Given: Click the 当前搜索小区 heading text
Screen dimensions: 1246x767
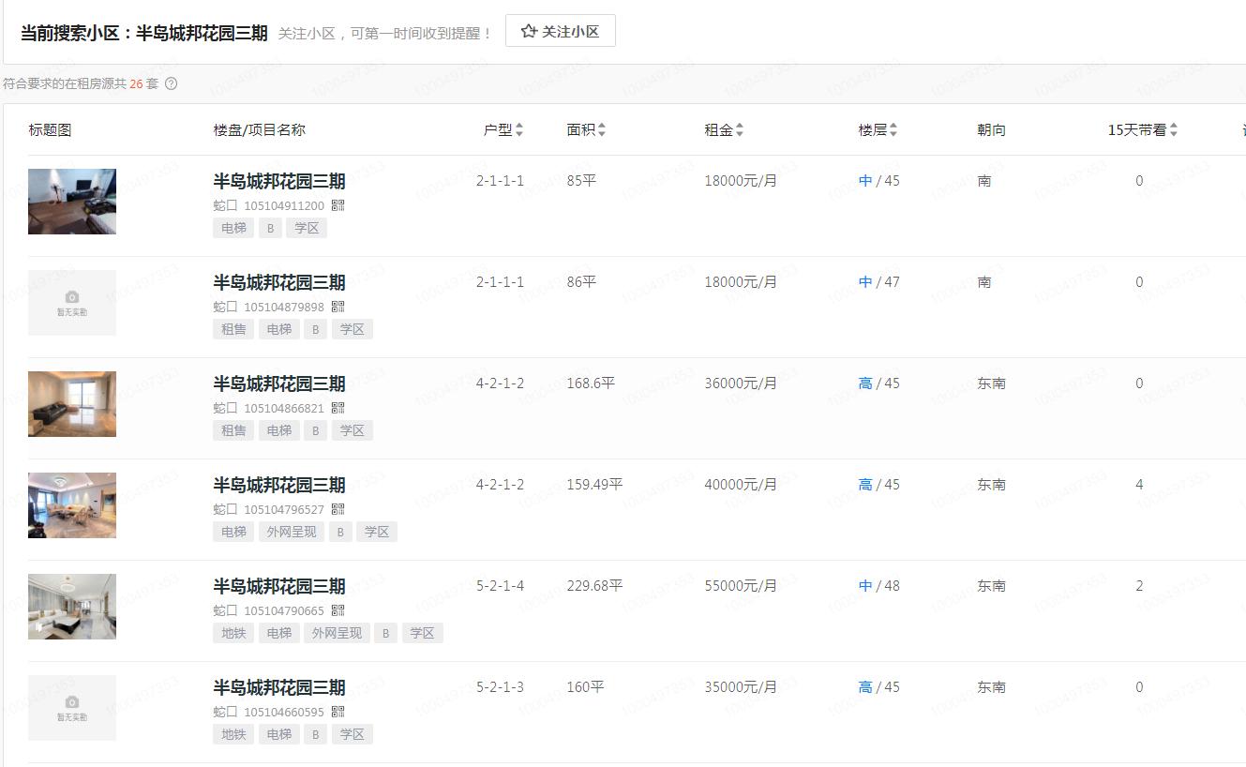Looking at the screenshot, I should (x=144, y=32).
